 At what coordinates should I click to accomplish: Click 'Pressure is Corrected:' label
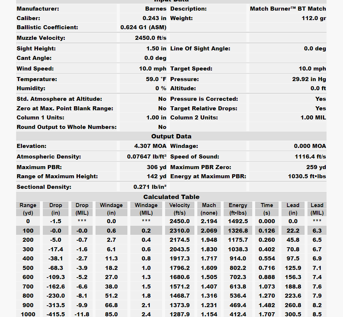(x=204, y=99)
